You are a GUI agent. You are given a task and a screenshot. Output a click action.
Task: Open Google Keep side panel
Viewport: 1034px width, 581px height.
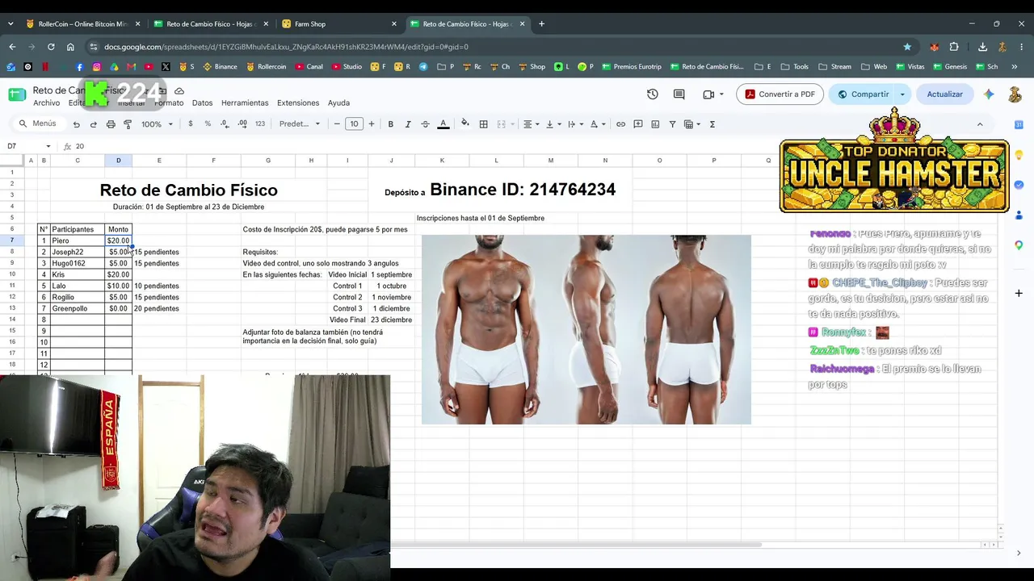[x=1019, y=155]
